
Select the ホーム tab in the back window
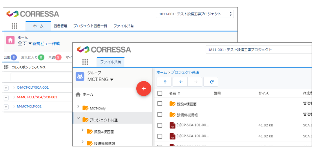(38, 26)
